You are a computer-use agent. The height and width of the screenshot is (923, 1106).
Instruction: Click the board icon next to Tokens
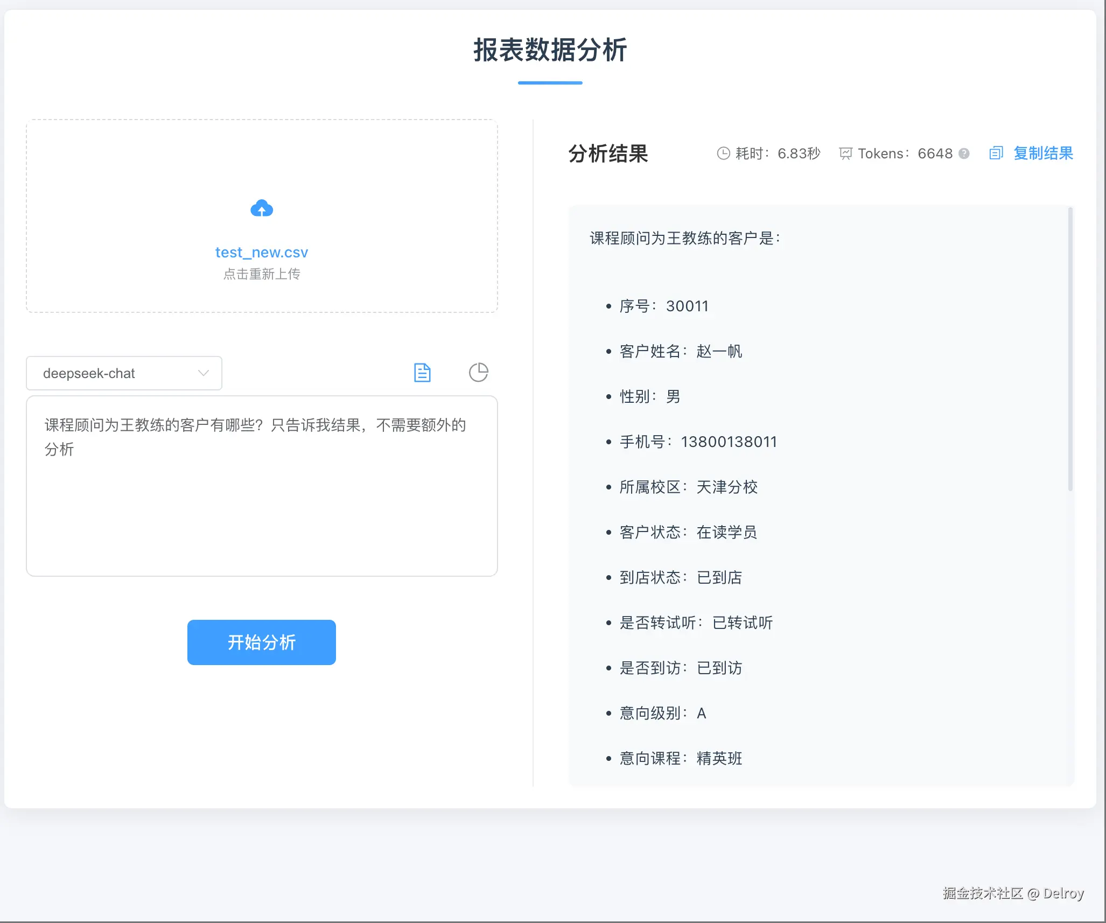coord(846,153)
